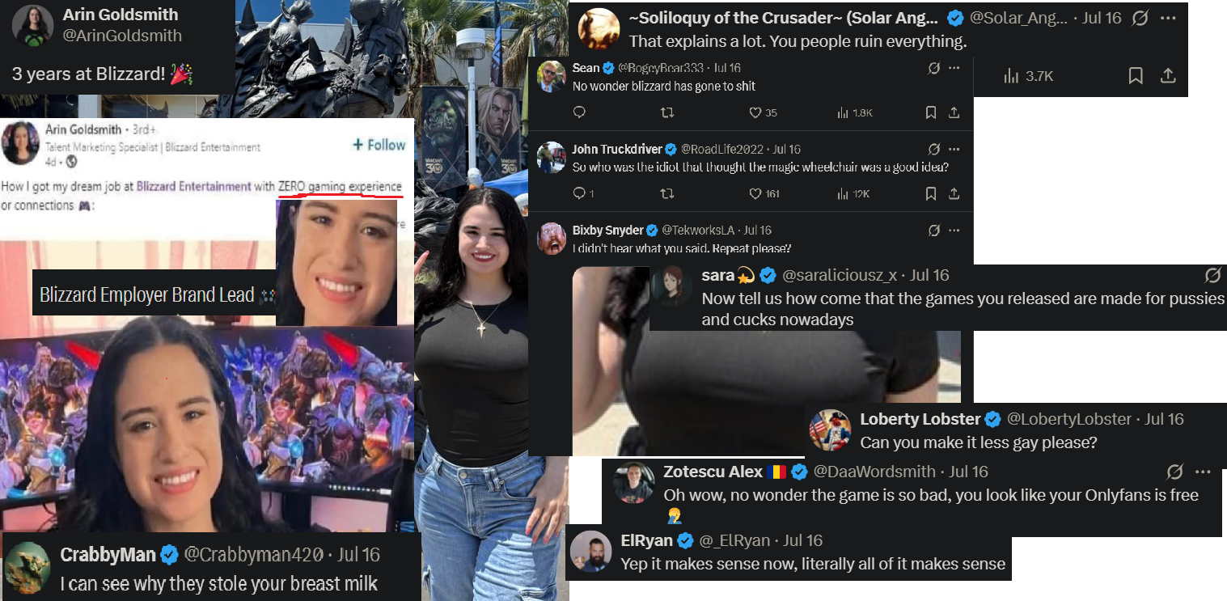Like Sean's tweet with 35 likes
Image resolution: width=1227 pixels, height=601 pixels.
tap(763, 112)
